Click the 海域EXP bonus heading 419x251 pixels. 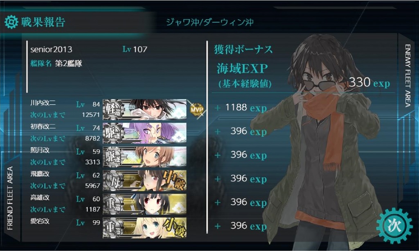[x=242, y=69]
